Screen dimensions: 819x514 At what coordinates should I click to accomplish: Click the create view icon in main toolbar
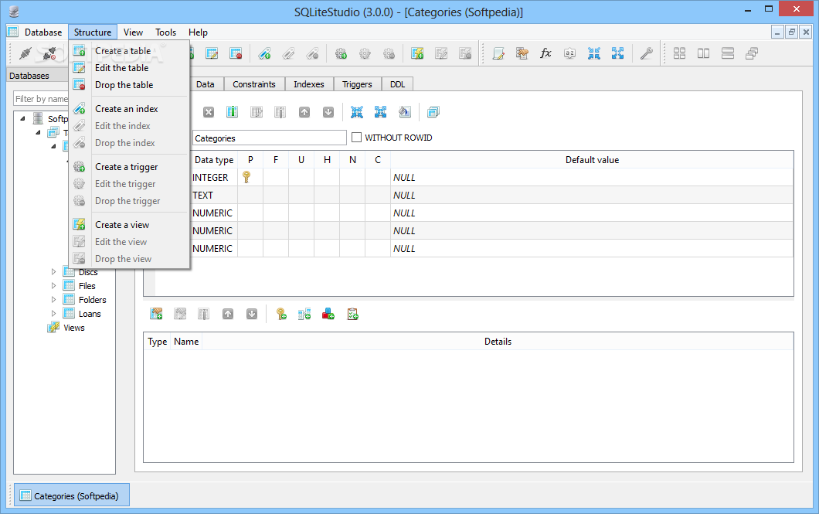tap(417, 53)
